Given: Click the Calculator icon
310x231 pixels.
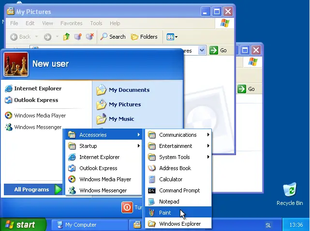Looking at the screenshot, I should coord(151,179).
